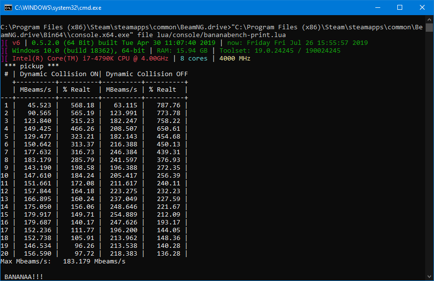
Task: Click the value 198.58 in row 9
Action: tap(83, 168)
